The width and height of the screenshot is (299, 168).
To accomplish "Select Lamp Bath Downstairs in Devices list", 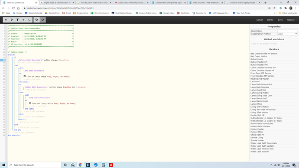I will coord(261,84).
